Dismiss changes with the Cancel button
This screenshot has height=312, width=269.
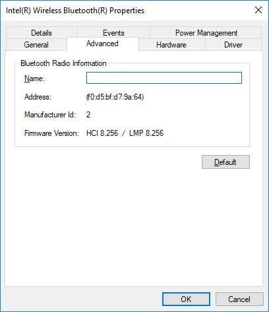click(239, 299)
